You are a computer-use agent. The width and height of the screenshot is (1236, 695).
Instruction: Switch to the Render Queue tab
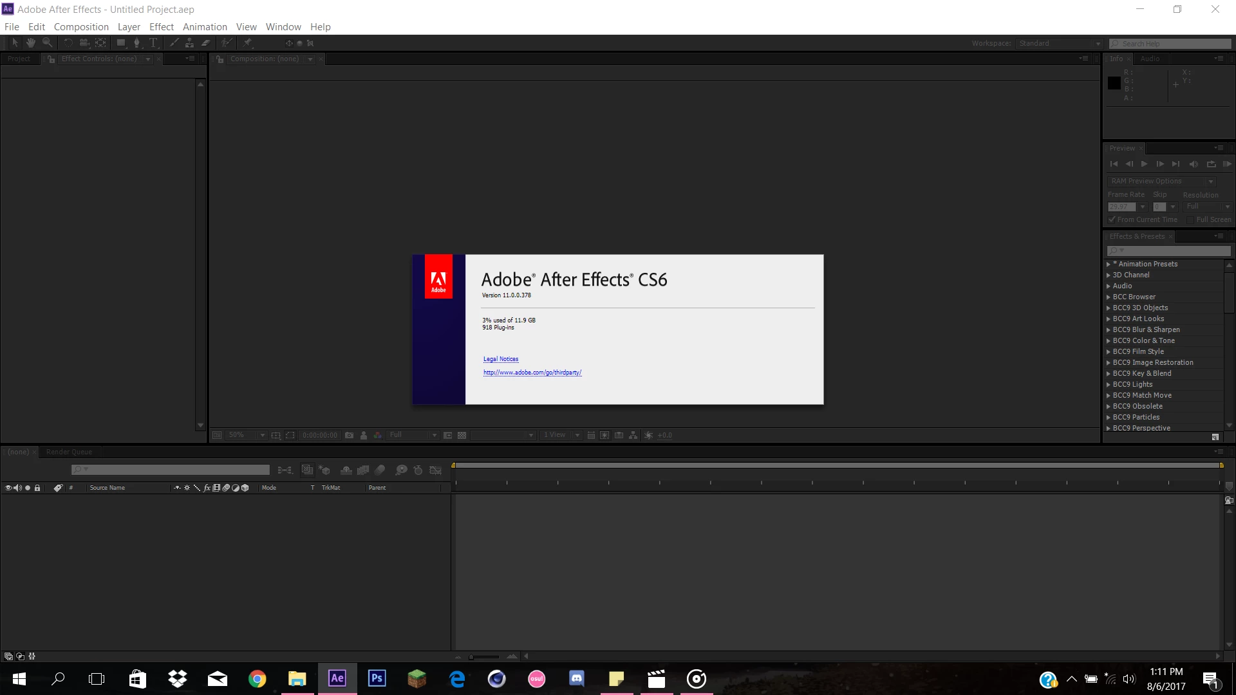69,452
